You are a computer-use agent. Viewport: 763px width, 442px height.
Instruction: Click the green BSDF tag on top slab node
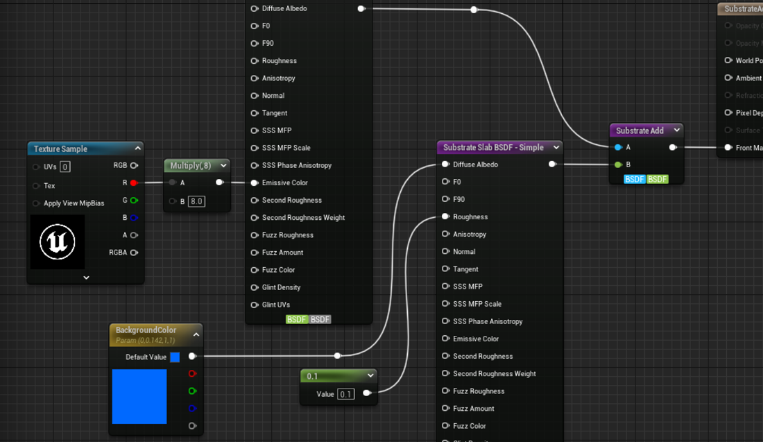pyautogui.click(x=297, y=319)
